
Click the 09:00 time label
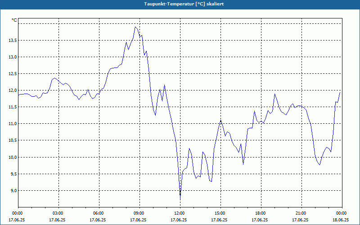[139, 213]
